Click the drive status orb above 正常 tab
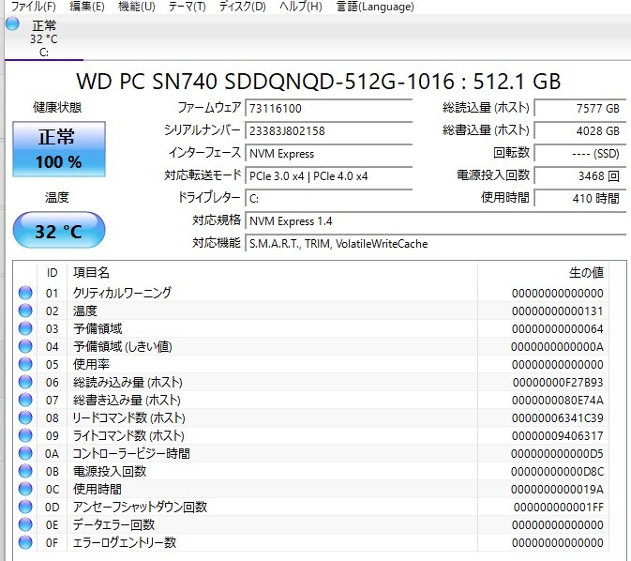Viewport: 631px width, 561px height. pyautogui.click(x=12, y=24)
